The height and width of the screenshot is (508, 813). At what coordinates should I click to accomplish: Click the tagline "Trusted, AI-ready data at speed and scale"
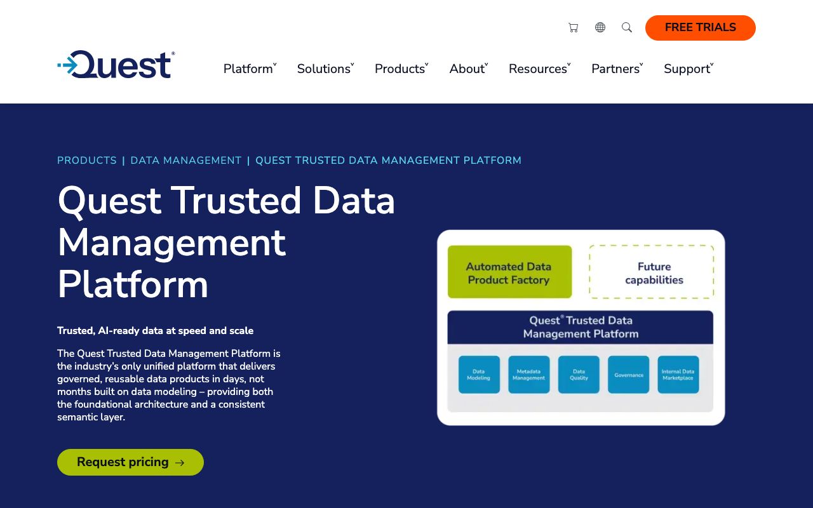click(x=156, y=331)
